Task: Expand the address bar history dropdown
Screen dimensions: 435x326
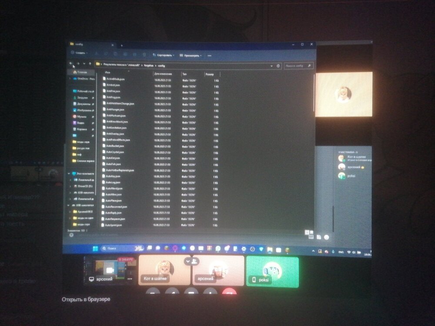Action: click(x=271, y=66)
